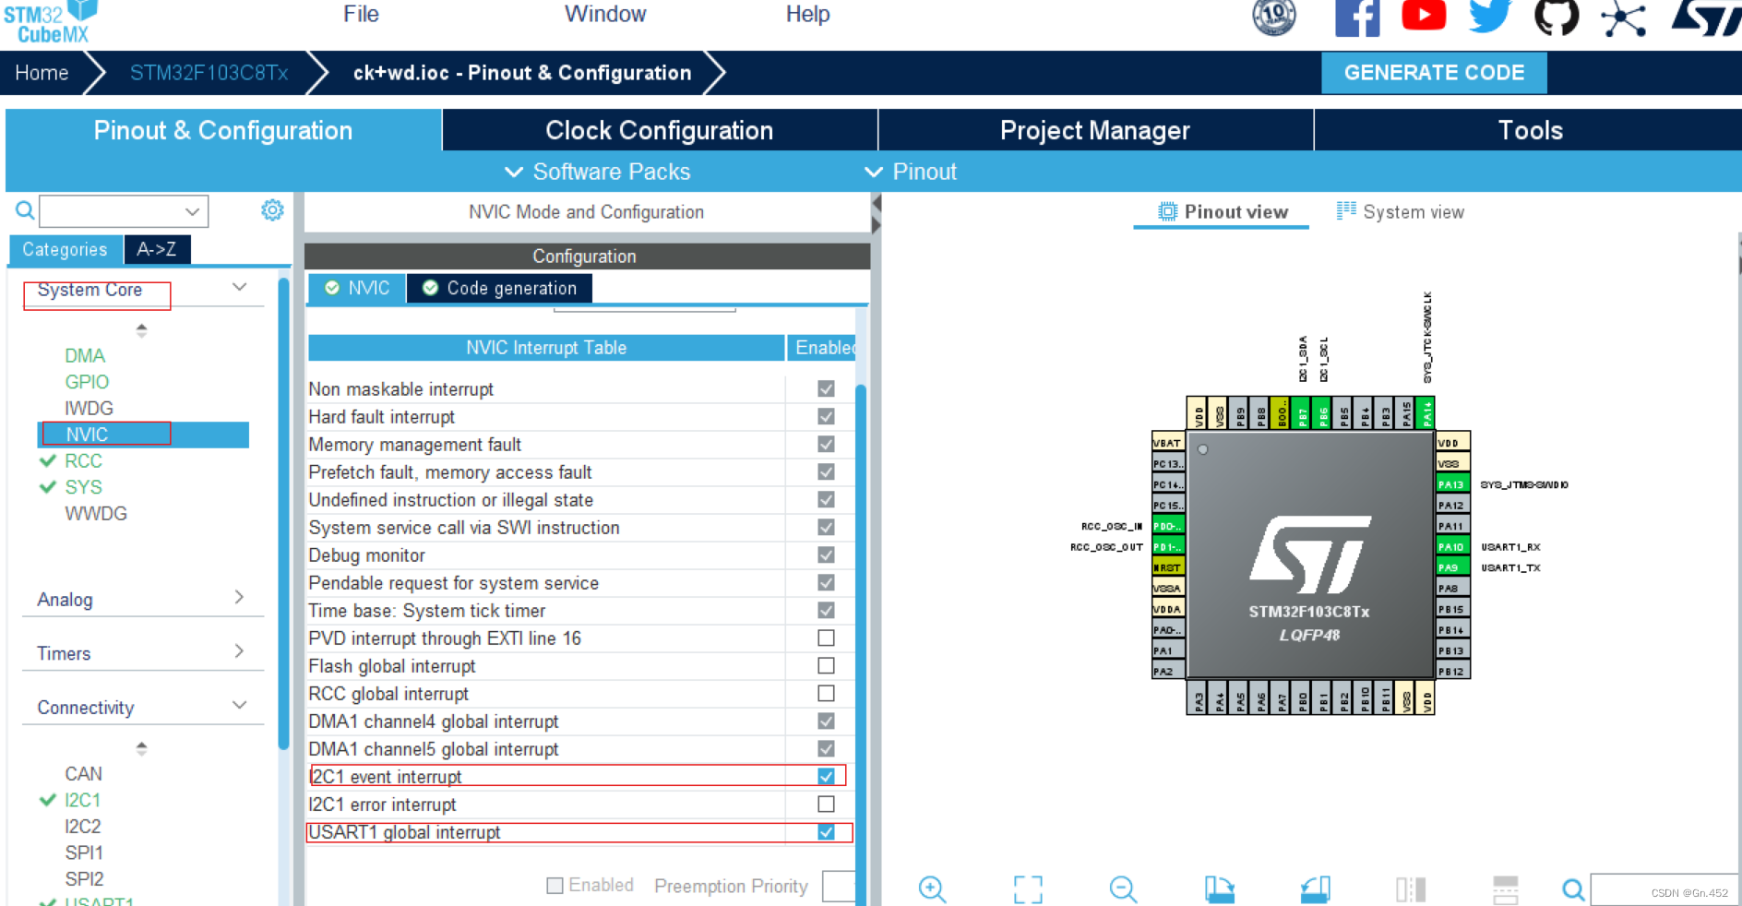Screen dimensions: 1742x906
Task: Open the File menu
Action: click(361, 14)
